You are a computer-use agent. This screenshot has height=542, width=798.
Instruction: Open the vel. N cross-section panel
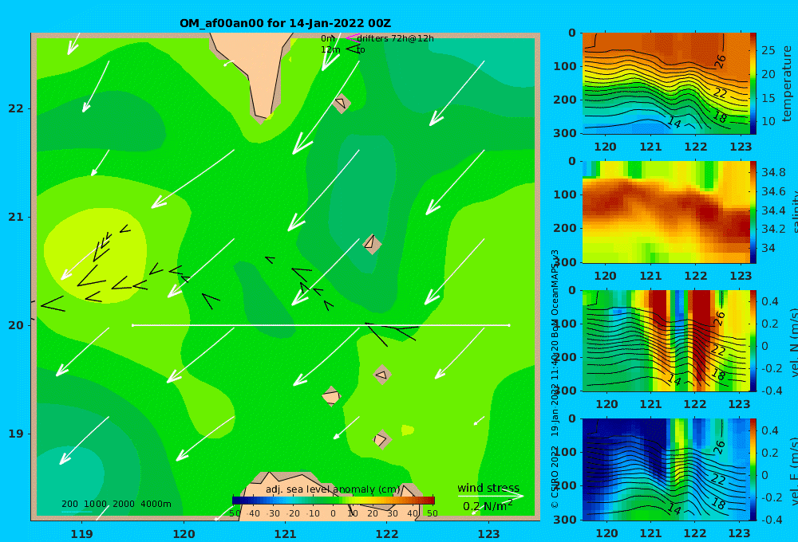(x=666, y=340)
